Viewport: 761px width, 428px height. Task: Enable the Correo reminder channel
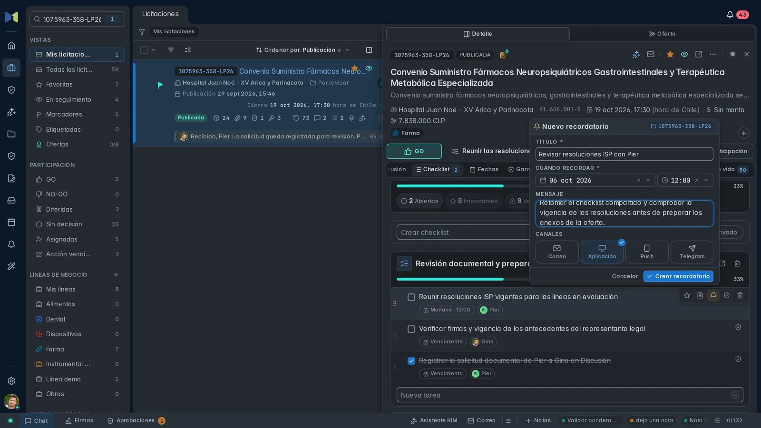(x=557, y=252)
